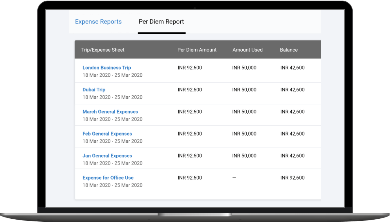
Task: Select Jan General Expenses balance value
Action: (x=293, y=156)
